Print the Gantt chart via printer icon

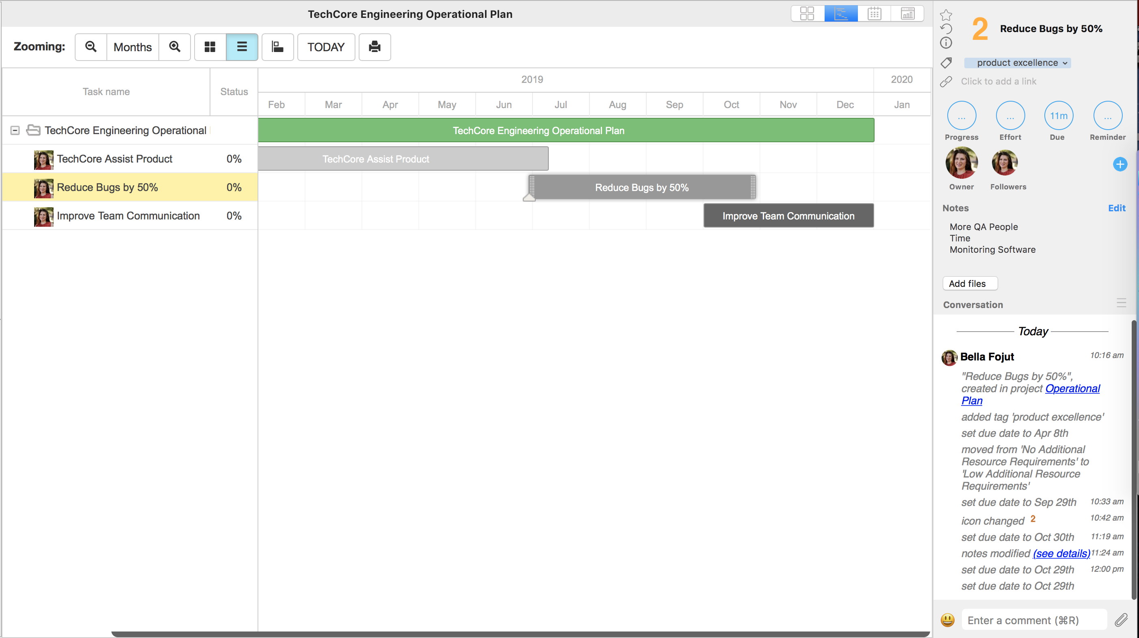tap(375, 47)
